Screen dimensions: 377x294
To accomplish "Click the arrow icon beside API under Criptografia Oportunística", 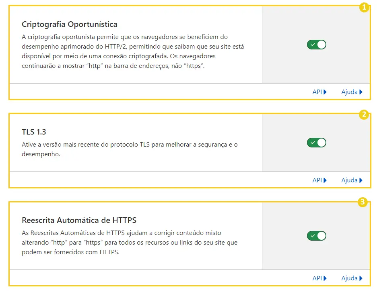I will pyautogui.click(x=325, y=92).
